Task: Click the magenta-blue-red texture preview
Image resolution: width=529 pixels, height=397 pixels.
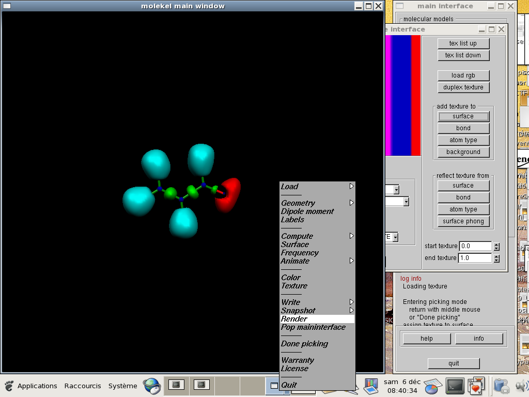Action: click(x=403, y=96)
